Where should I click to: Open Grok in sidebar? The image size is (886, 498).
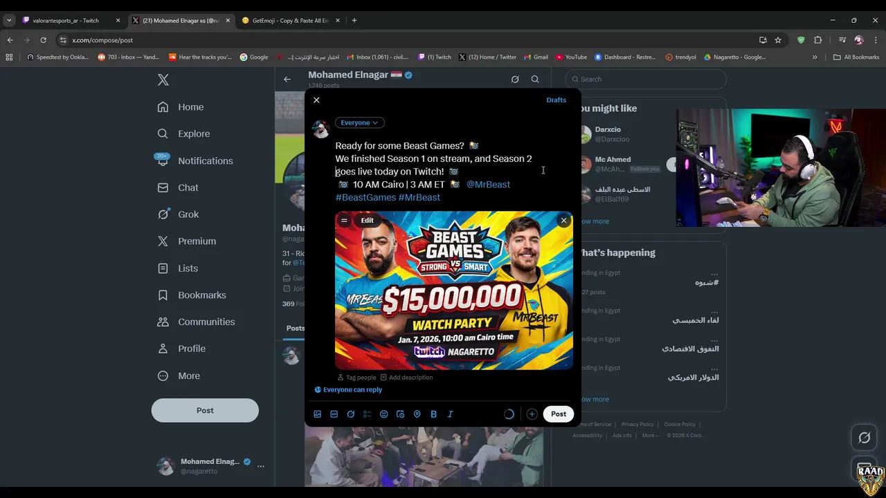coord(178,214)
